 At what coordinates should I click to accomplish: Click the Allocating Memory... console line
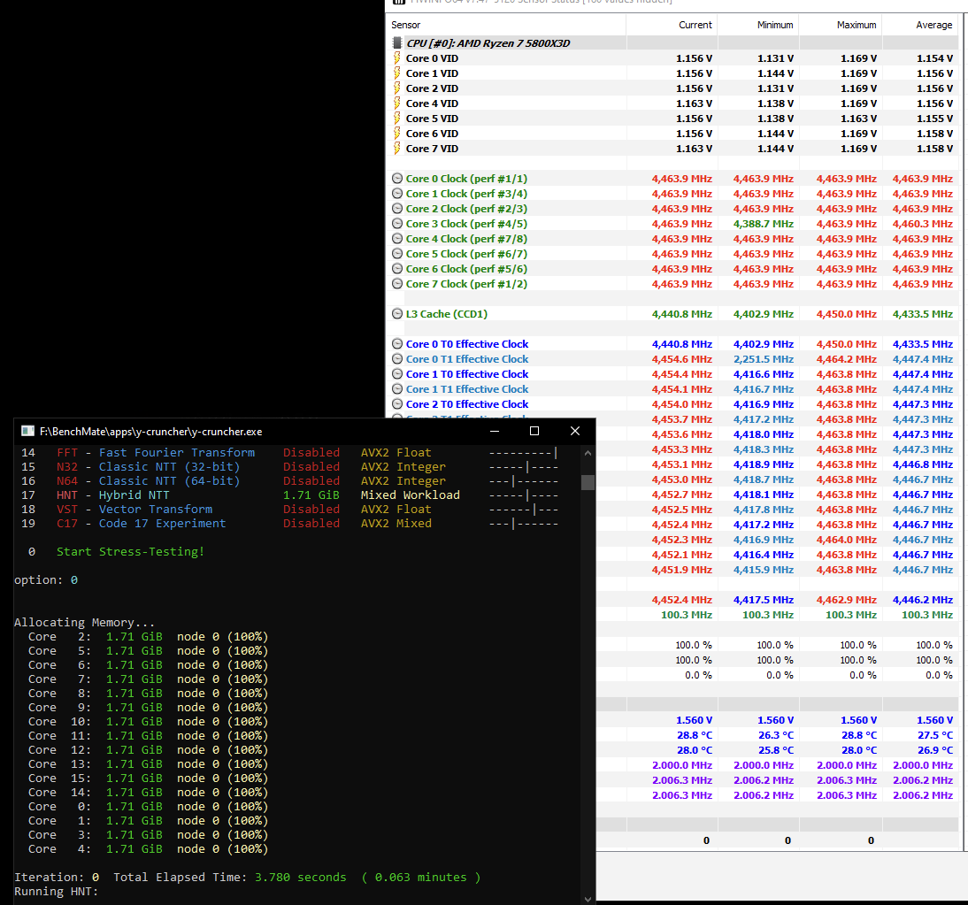[85, 622]
